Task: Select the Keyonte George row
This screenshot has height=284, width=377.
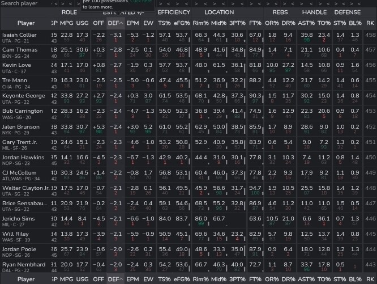Action: click(22, 96)
